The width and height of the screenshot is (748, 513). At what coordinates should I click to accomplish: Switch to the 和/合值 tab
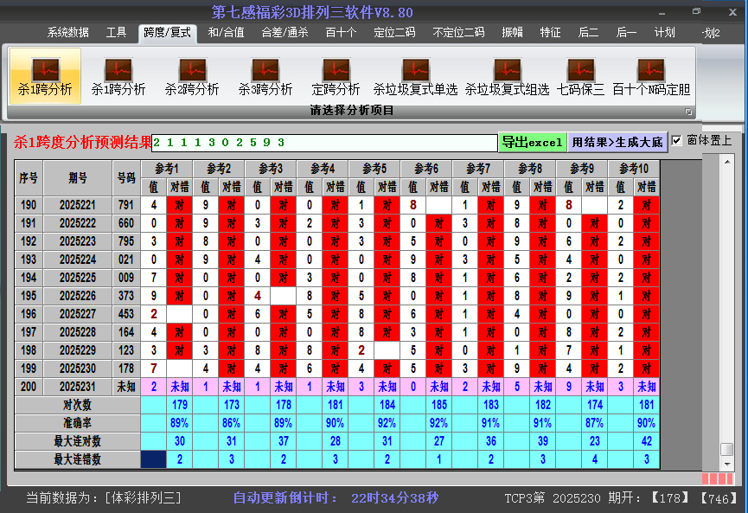click(226, 33)
